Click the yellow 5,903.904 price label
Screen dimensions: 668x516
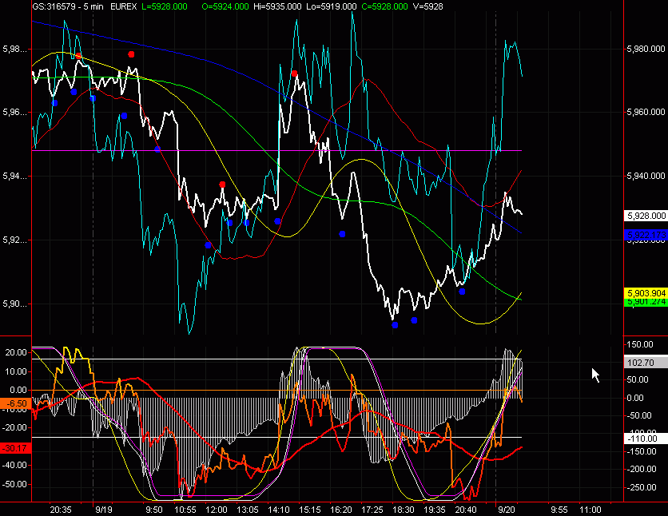click(x=645, y=293)
